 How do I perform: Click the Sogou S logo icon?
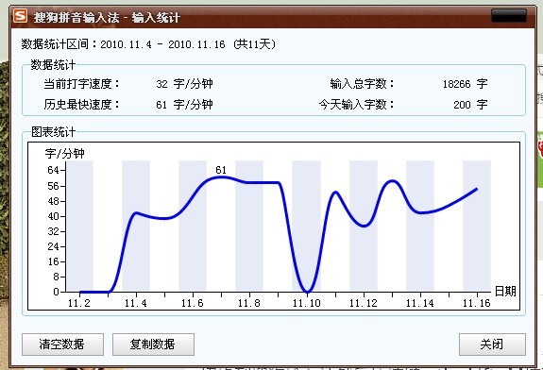click(20, 16)
